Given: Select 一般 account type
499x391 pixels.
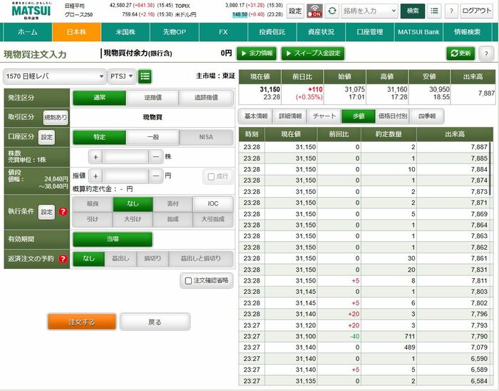Looking at the screenshot, I should coord(153,137).
